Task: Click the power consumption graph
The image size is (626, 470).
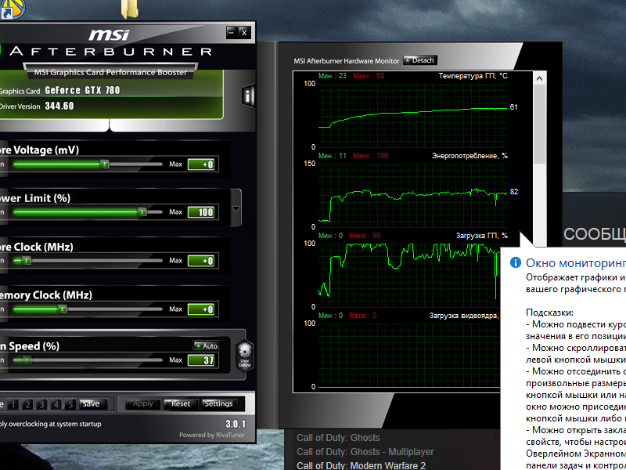Action: (413, 195)
